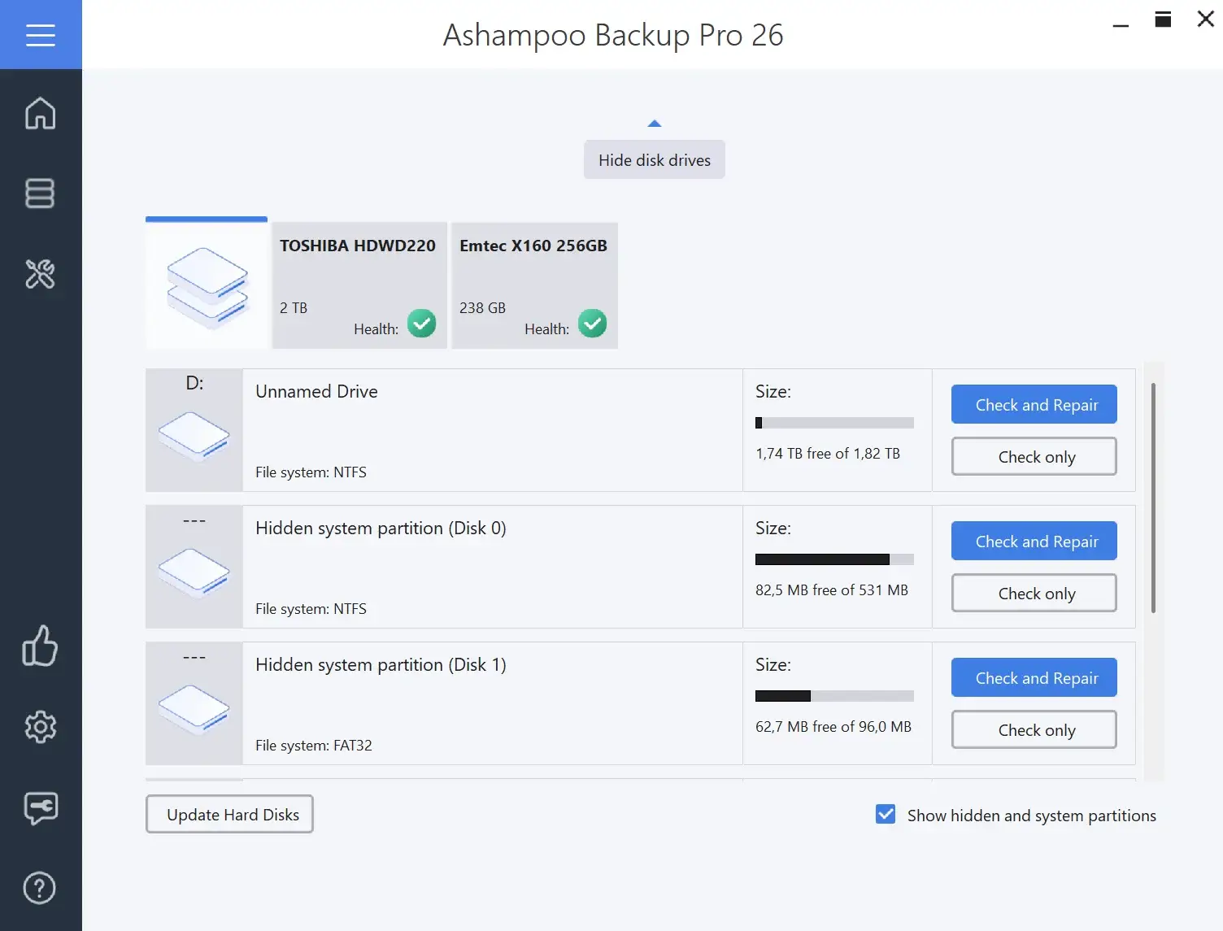Click the health status badge for TOSHIBA HDWD220
This screenshot has width=1223, height=931.
point(421,324)
